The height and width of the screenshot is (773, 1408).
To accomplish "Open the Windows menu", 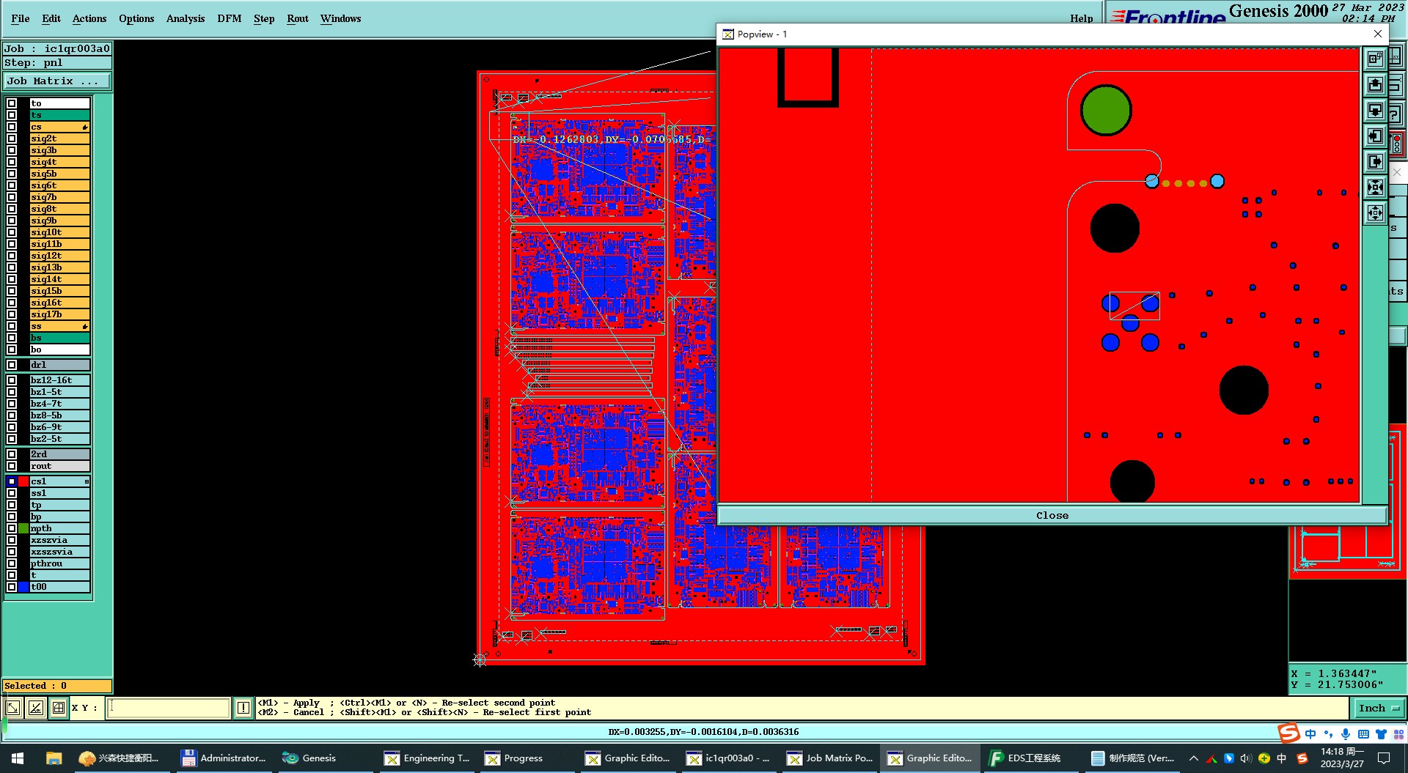I will [340, 18].
